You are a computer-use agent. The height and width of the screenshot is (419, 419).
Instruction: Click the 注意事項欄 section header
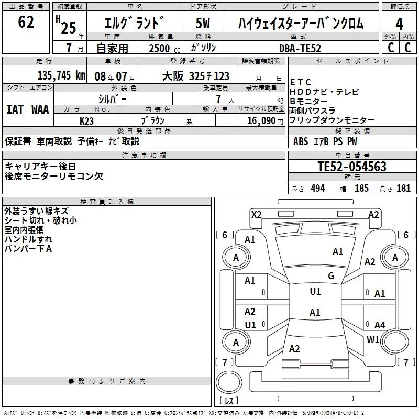[x=144, y=155]
